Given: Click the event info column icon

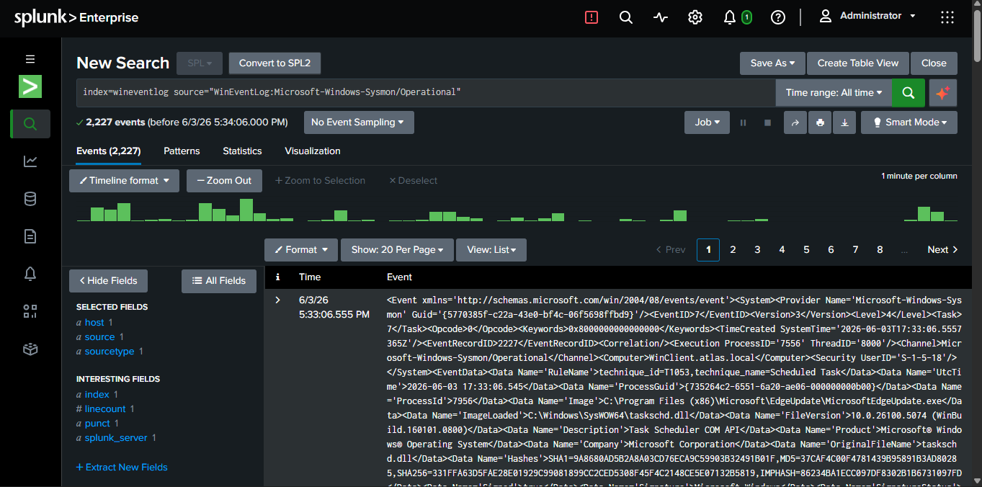Looking at the screenshot, I should pos(277,277).
